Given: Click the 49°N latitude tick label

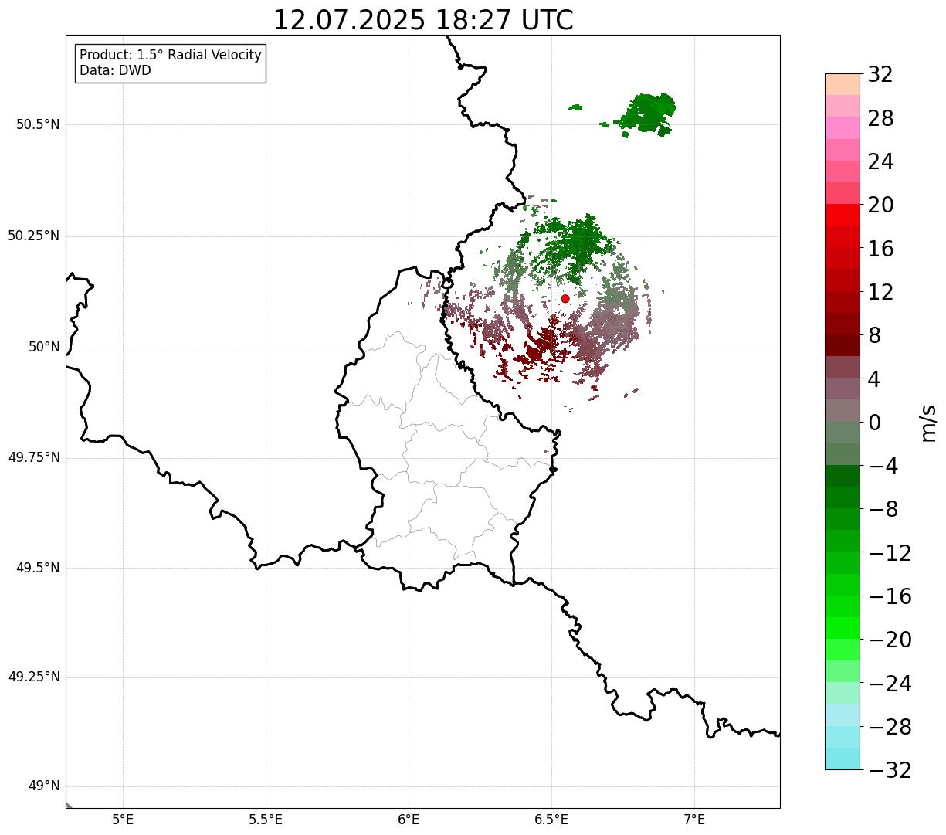Looking at the screenshot, I should click(x=44, y=786).
